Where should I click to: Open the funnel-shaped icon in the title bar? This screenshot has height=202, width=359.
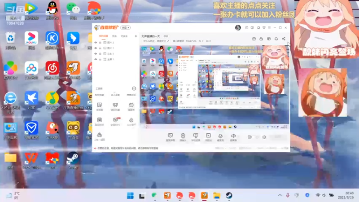pyautogui.click(x=264, y=28)
